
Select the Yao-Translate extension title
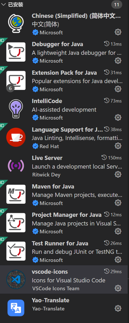(51, 300)
